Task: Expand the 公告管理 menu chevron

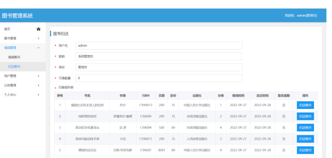Action: [x=39, y=85]
